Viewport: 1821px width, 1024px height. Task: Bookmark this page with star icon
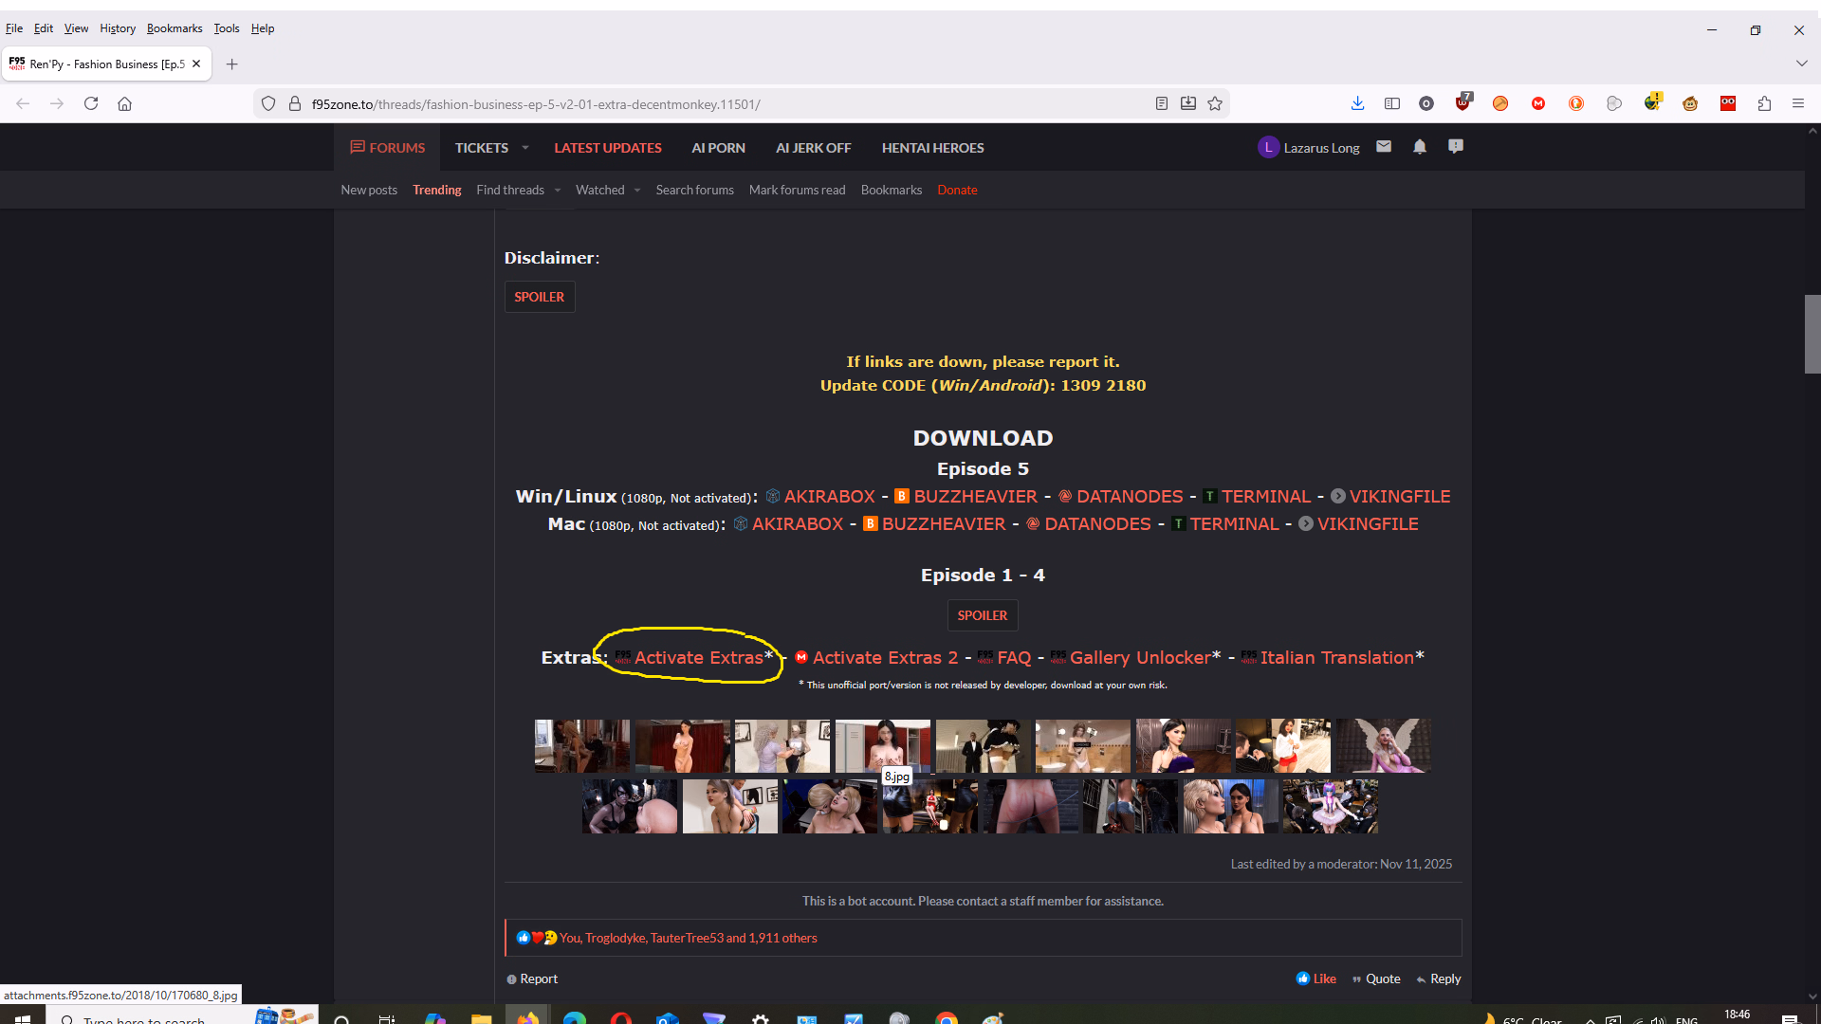[x=1215, y=103]
